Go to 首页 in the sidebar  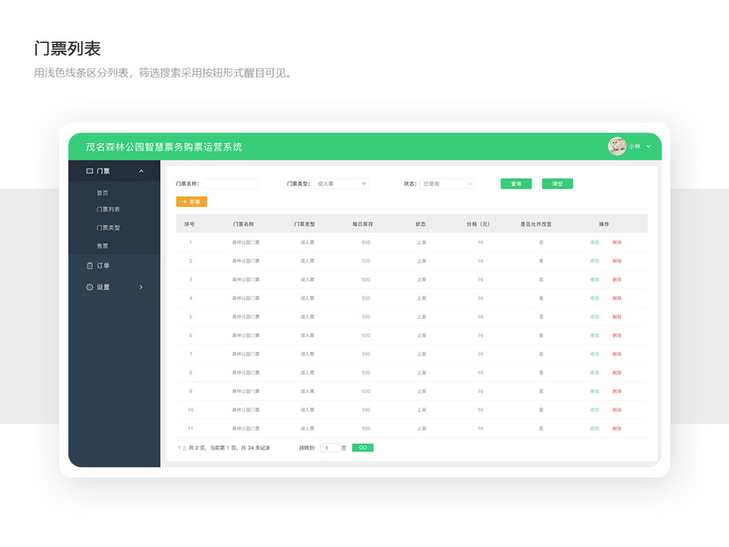102,192
